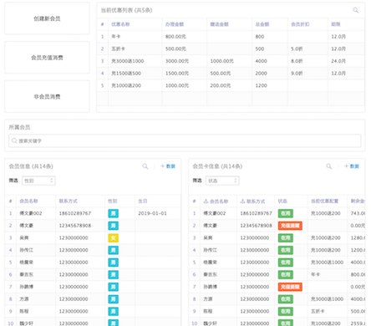This screenshot has width=371, height=326.
Task: Click the 创建新会员 button
Action: 47,18
